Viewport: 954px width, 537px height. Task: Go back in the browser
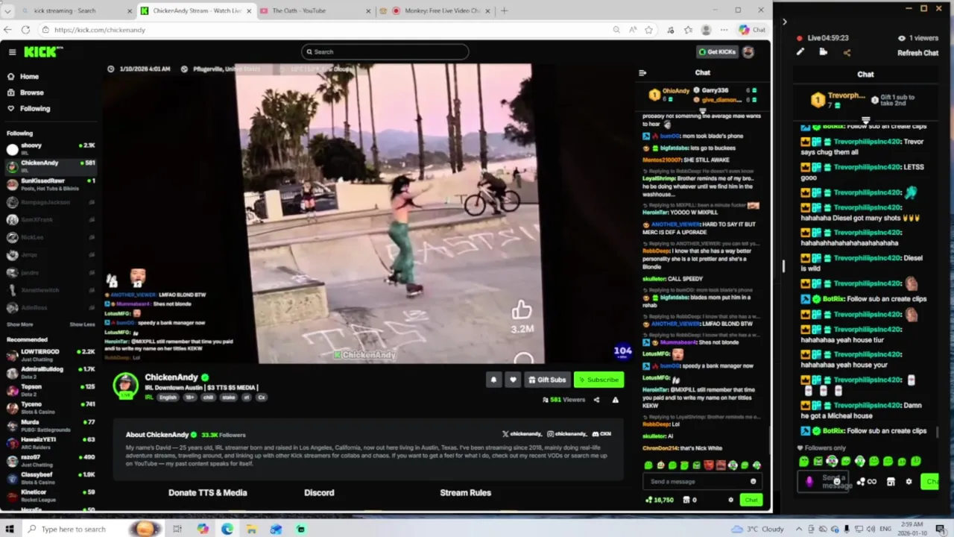click(7, 30)
